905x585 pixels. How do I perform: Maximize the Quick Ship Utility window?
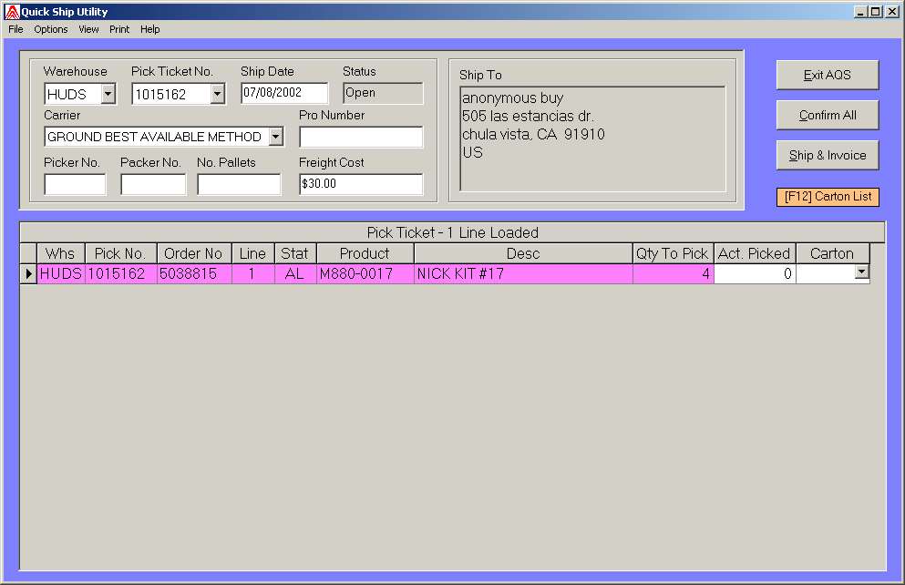pyautogui.click(x=876, y=12)
